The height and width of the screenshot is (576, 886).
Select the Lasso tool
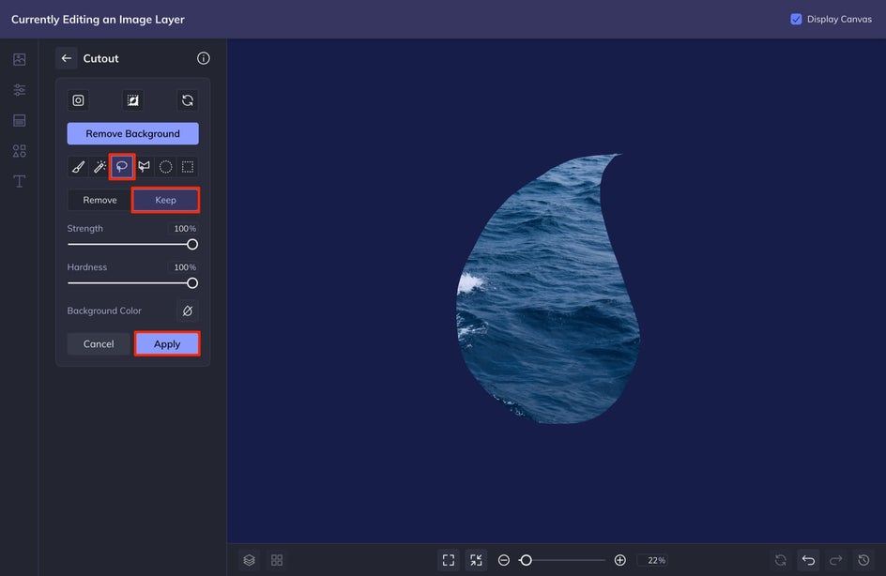click(121, 167)
